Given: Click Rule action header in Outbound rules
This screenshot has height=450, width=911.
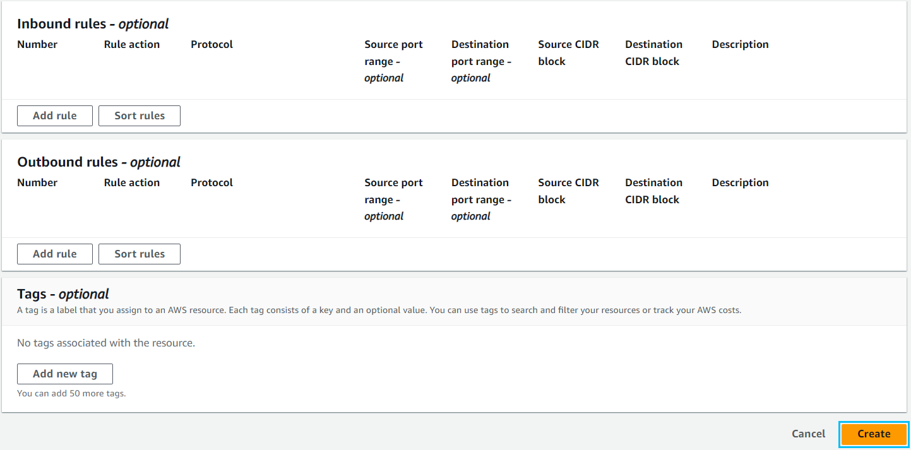Looking at the screenshot, I should pyautogui.click(x=132, y=182).
